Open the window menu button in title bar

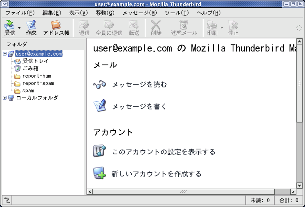(4, 4)
